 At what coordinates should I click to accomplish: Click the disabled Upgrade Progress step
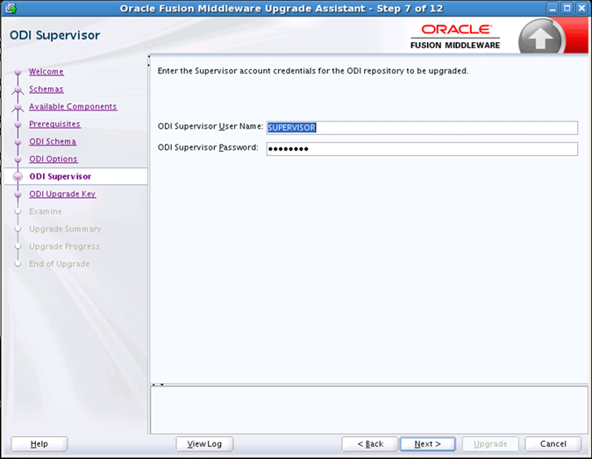pyautogui.click(x=64, y=246)
